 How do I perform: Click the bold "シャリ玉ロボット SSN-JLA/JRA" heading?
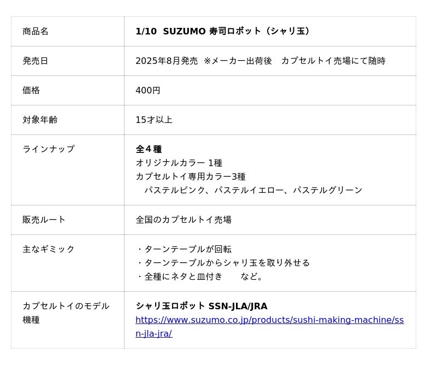[x=202, y=306]
